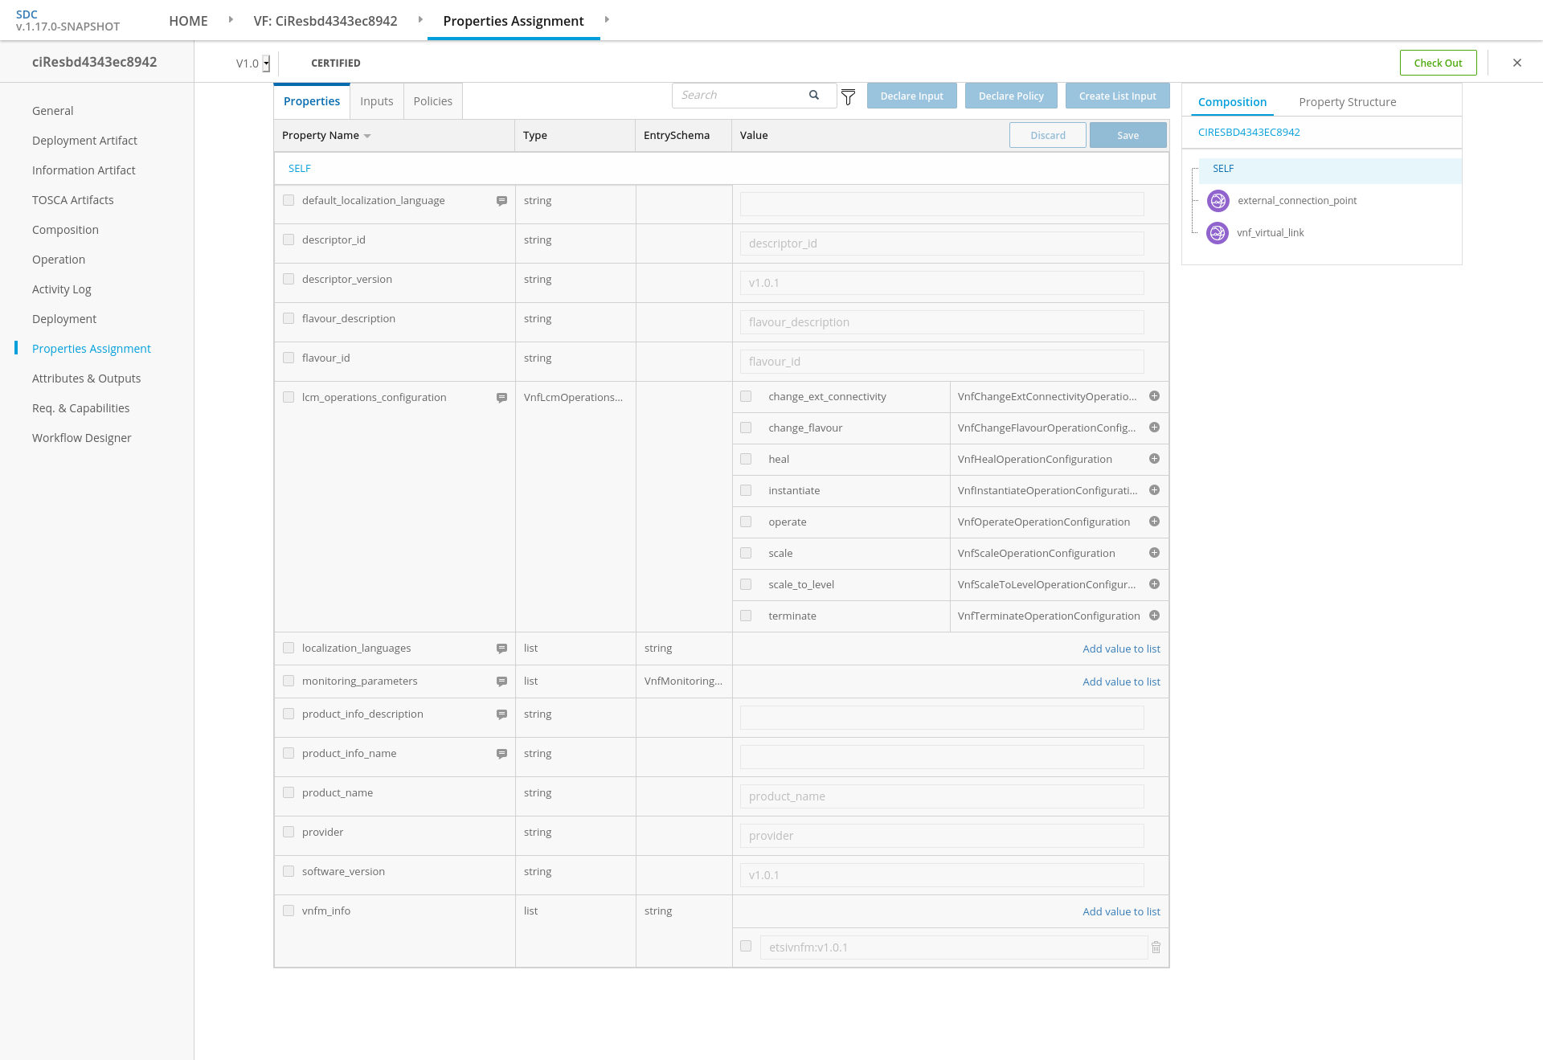Open breadcrumb arrow after VF: CiResbd4343ec8942
Viewport: 1543px width, 1060px height.
tap(420, 19)
